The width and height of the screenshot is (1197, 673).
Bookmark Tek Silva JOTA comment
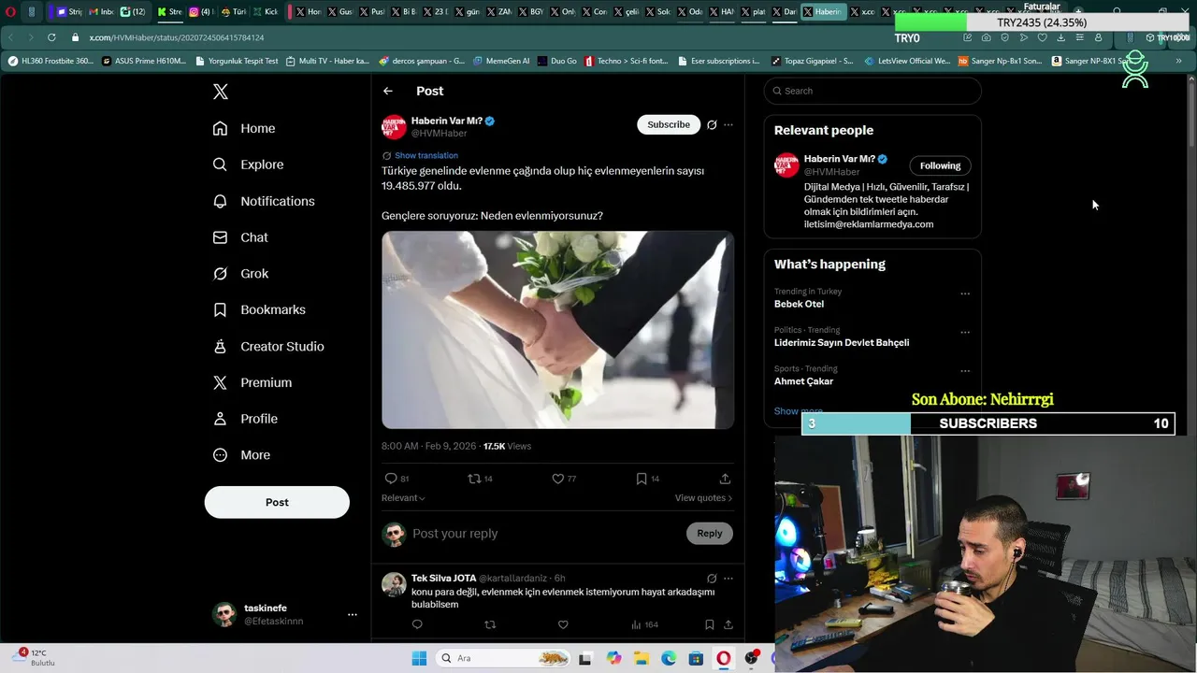coord(710,624)
